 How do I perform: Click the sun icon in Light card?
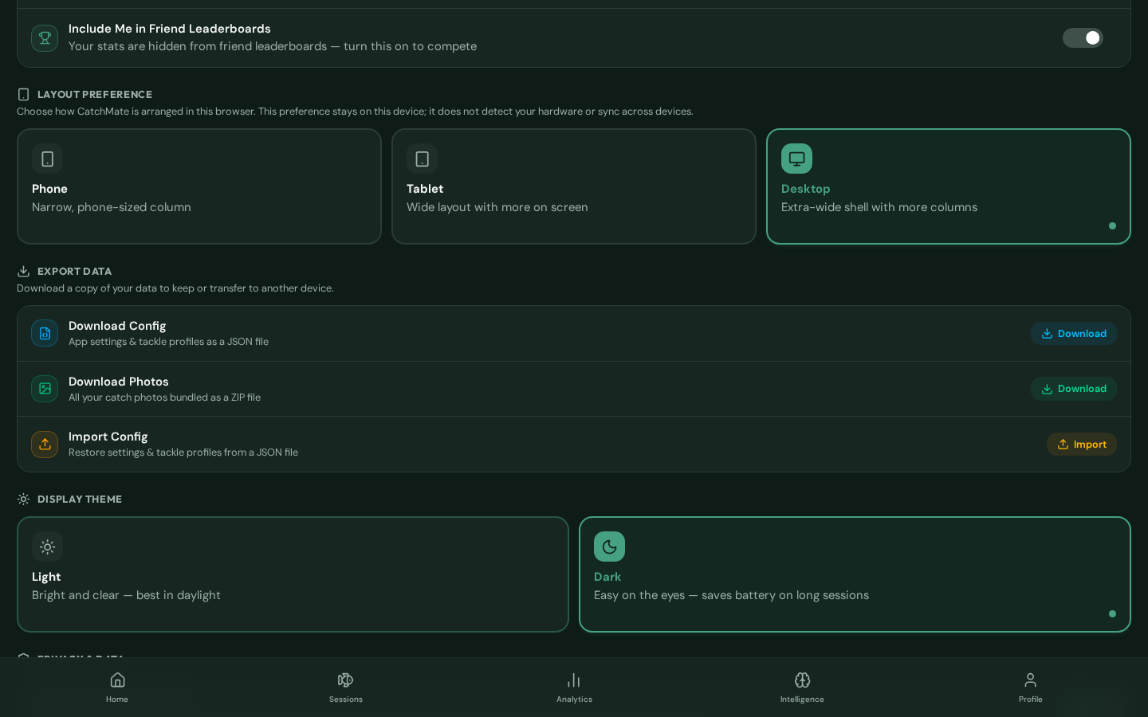point(47,547)
